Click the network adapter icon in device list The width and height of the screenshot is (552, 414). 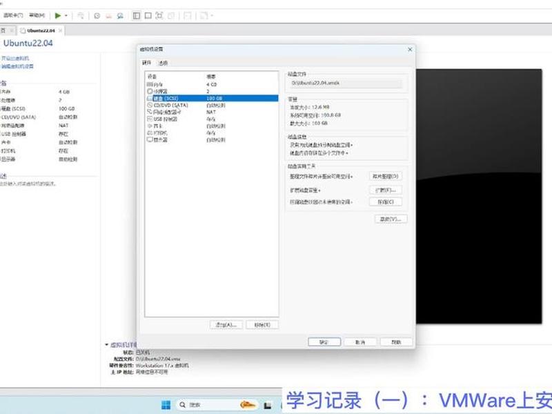coord(150,112)
